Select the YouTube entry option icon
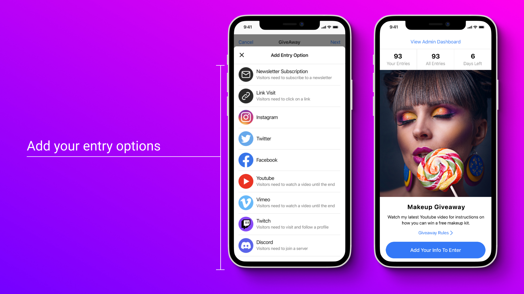 tap(246, 181)
